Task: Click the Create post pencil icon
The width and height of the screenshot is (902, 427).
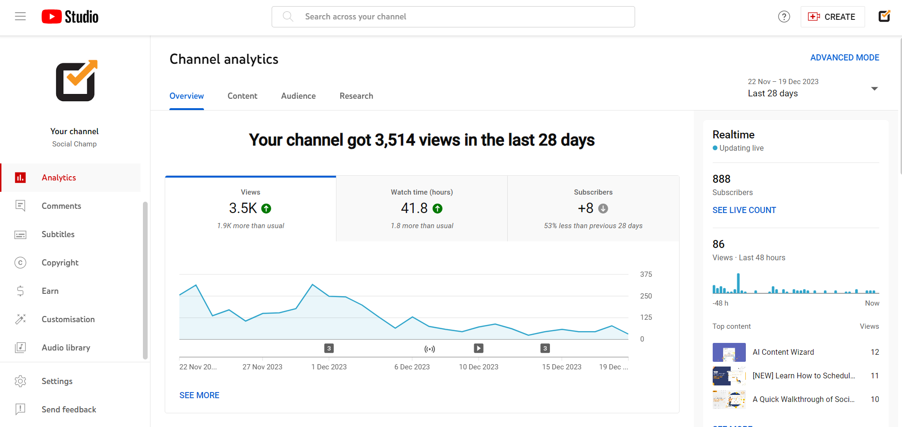Action: 884,16
